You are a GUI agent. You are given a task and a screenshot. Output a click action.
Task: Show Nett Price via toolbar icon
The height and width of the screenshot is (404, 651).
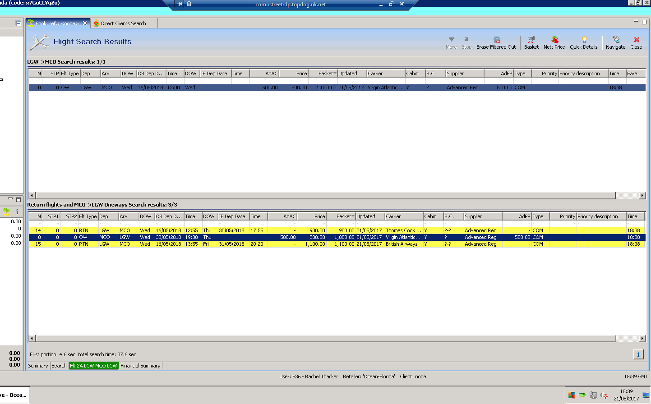click(x=554, y=43)
